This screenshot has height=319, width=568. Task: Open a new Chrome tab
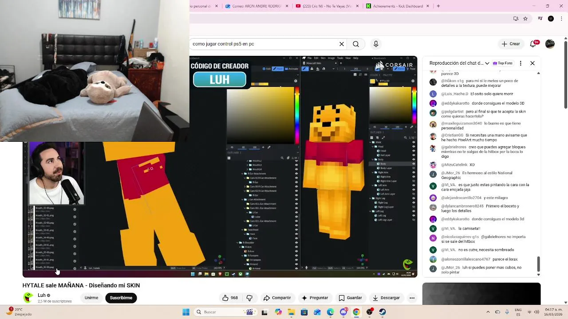[x=438, y=6]
